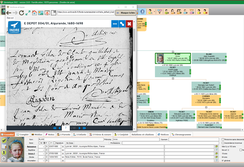This screenshot has height=167, width=244.
Task: Open the three-dots menu of the archive viewer
Action: pos(115,24)
